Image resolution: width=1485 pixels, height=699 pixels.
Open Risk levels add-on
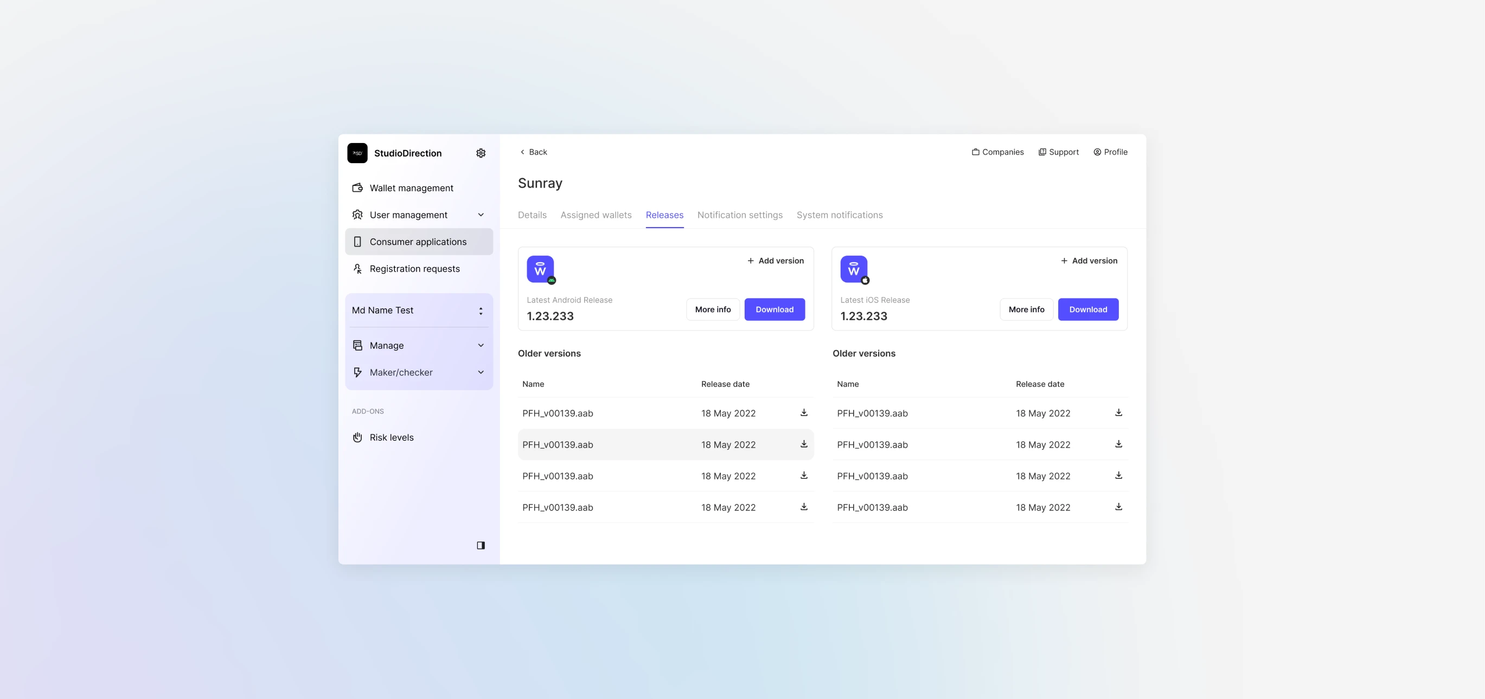coord(392,438)
